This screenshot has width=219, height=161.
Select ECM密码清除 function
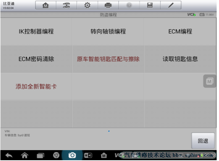coord(36,59)
